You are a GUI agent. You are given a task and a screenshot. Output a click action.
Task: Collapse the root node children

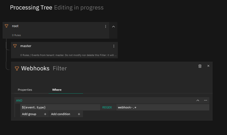114,27
